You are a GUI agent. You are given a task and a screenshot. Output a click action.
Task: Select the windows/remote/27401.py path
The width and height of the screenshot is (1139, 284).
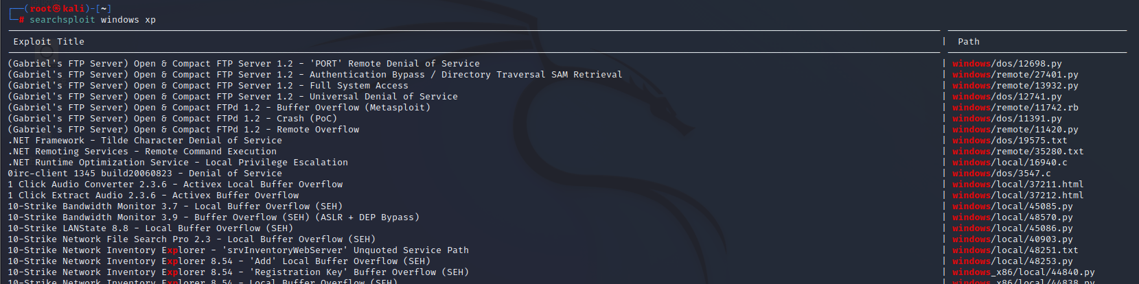click(x=1015, y=75)
